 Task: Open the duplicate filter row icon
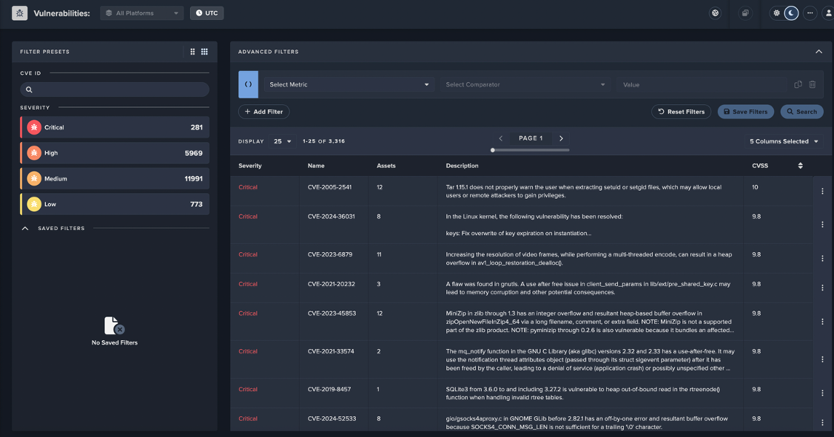[x=798, y=84]
